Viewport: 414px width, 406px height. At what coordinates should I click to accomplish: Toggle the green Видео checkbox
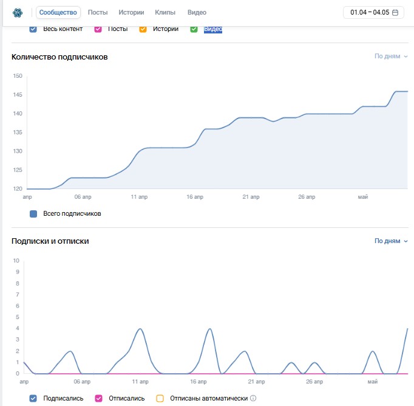click(194, 29)
